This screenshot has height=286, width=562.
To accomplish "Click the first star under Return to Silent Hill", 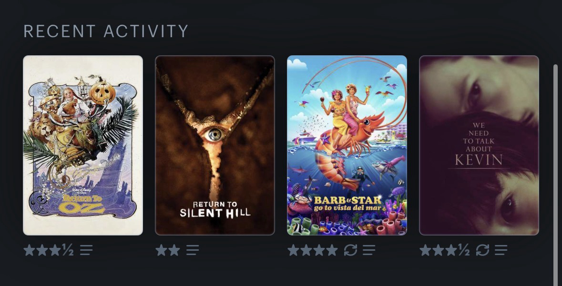I will coord(161,250).
